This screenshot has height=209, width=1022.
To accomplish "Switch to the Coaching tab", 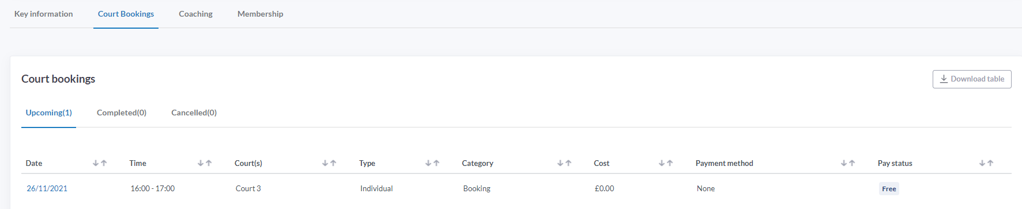I will pyautogui.click(x=195, y=14).
